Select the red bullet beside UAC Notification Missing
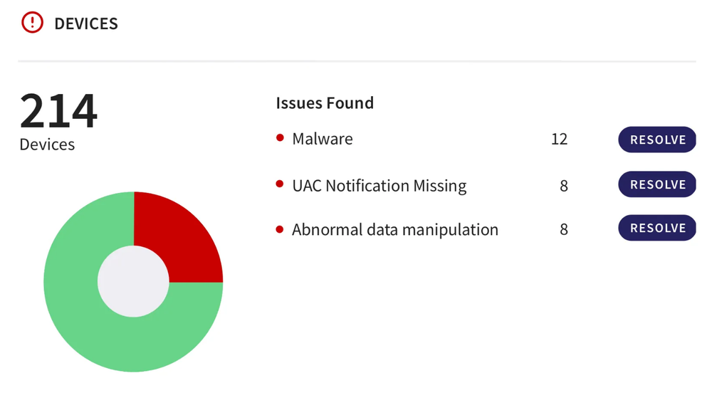 [x=280, y=184]
